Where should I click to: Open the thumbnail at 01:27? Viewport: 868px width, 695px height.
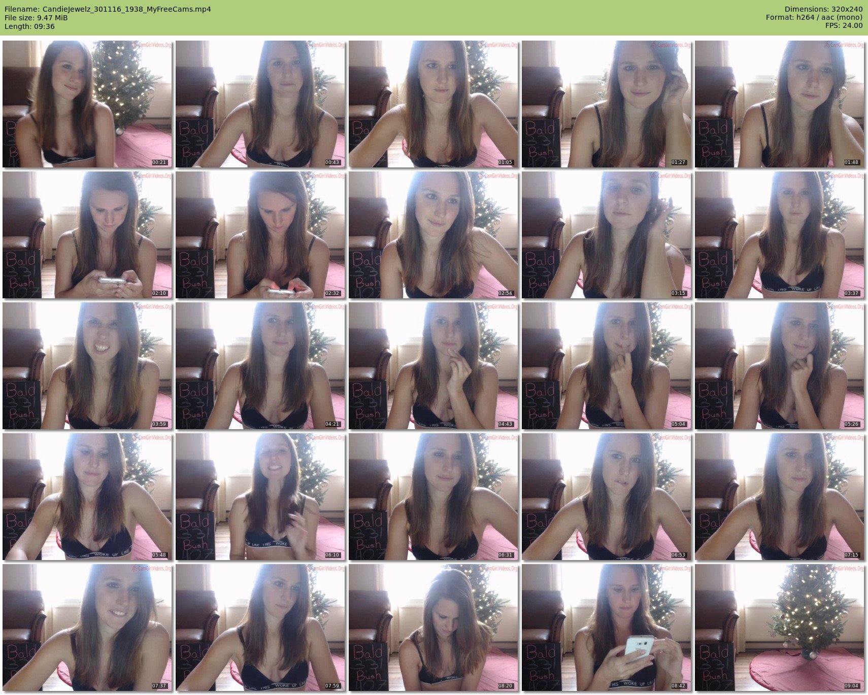pos(607,104)
